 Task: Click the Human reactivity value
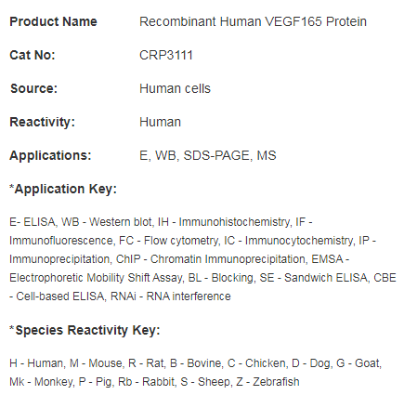click(x=160, y=122)
